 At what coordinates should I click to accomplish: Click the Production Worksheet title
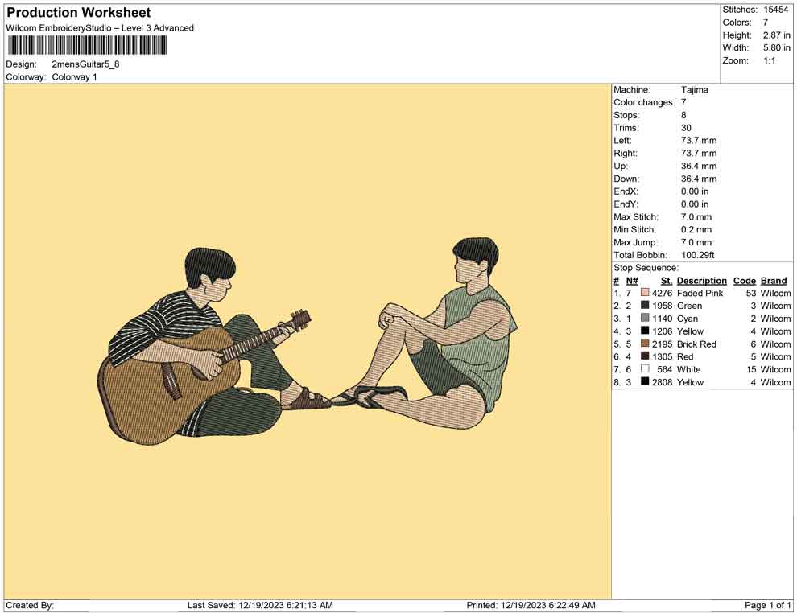[x=78, y=13]
